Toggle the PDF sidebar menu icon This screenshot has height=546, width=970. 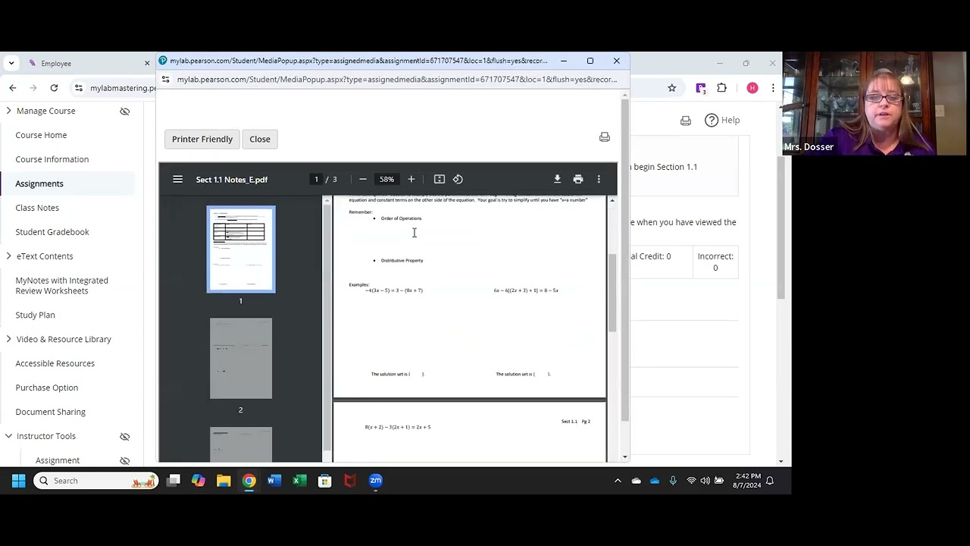point(177,180)
